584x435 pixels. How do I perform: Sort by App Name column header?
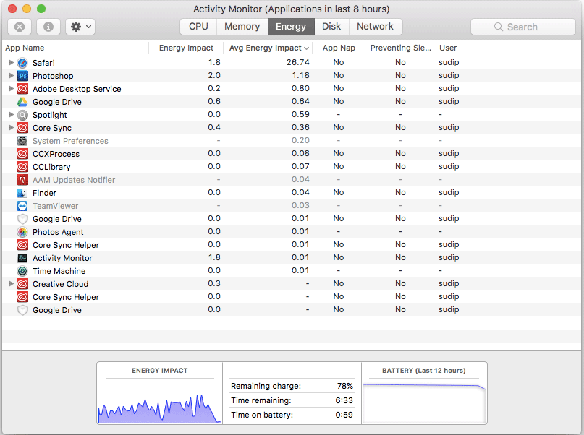click(x=75, y=48)
